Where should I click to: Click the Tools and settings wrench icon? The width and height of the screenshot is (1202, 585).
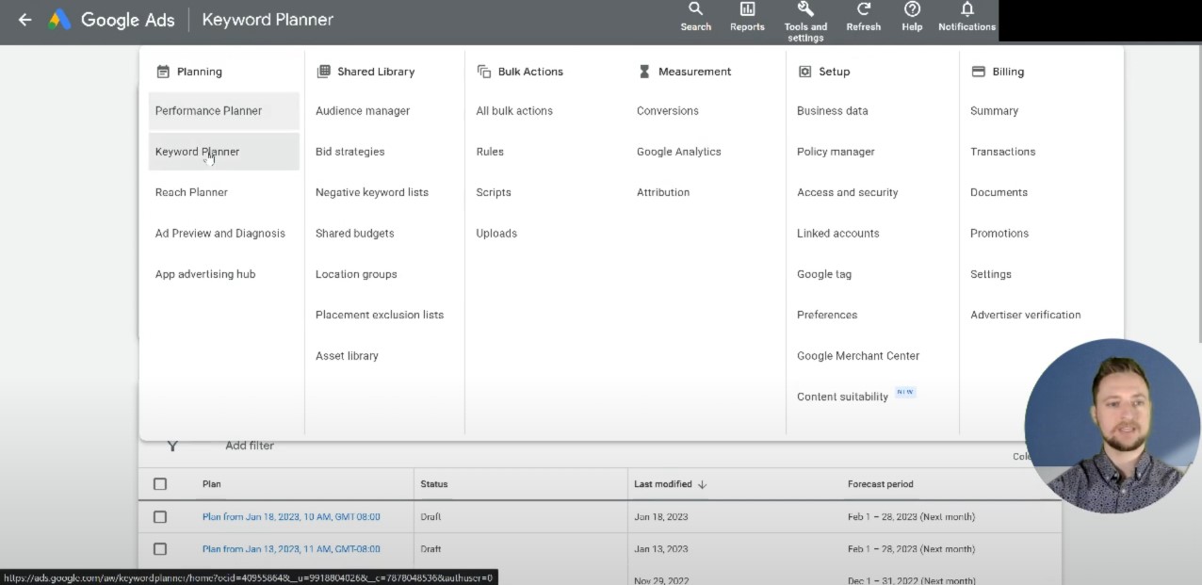pyautogui.click(x=805, y=9)
